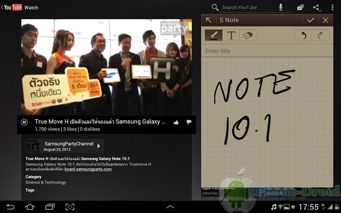
Task: Select the S Note text tool
Action: point(231,35)
